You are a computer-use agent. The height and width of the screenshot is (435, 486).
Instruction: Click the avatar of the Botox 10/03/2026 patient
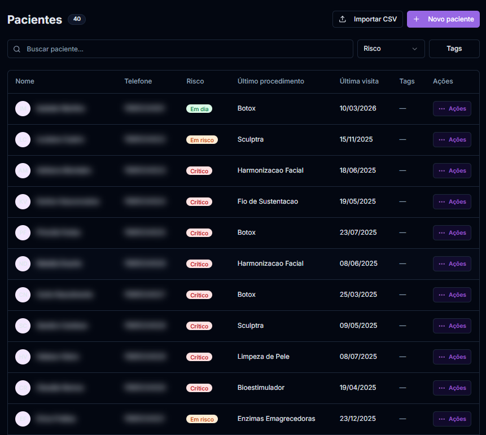[x=23, y=108]
